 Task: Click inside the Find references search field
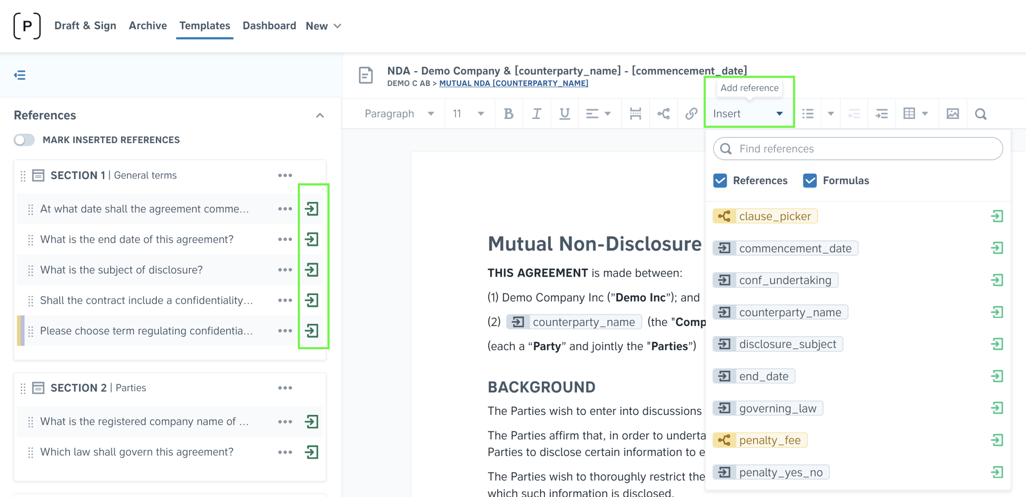857,148
